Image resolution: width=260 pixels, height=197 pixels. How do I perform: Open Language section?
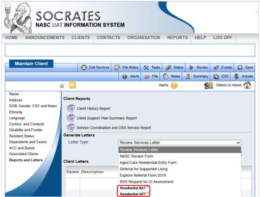point(17,118)
